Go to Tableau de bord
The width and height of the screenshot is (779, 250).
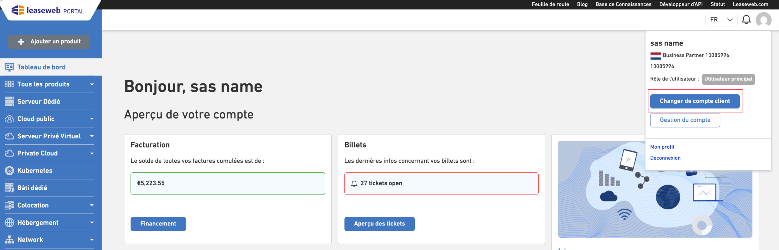(51, 67)
